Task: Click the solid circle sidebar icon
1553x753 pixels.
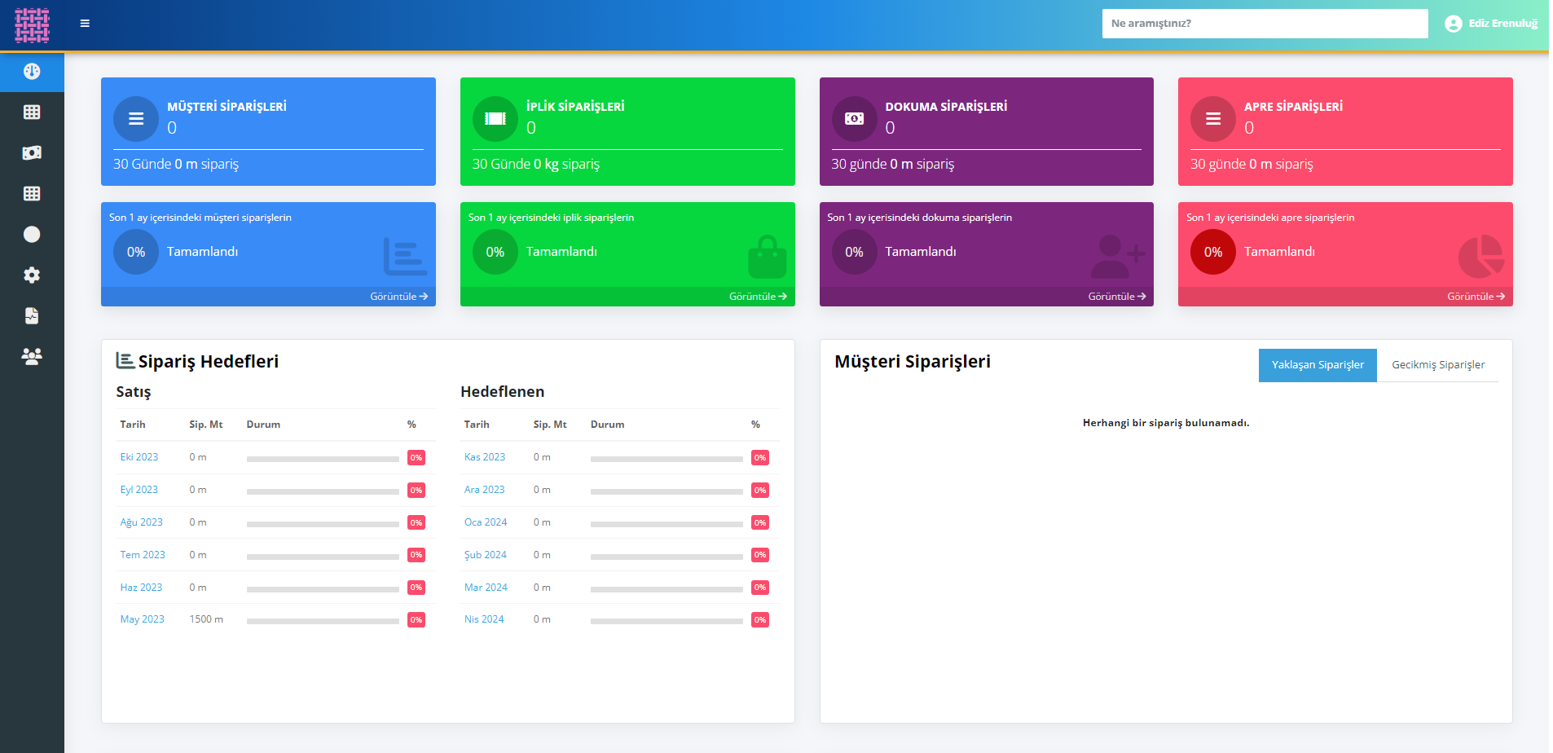Action: point(32,235)
